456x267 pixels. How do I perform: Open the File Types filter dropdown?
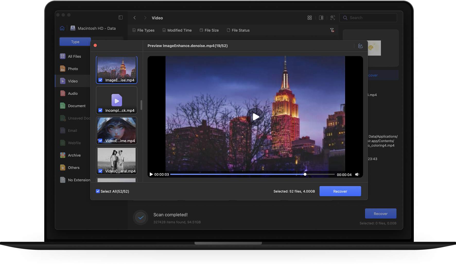pos(143,30)
